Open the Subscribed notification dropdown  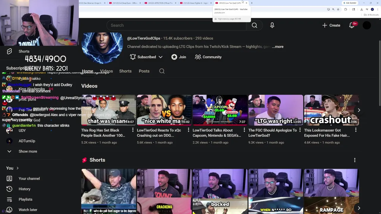tap(146, 57)
